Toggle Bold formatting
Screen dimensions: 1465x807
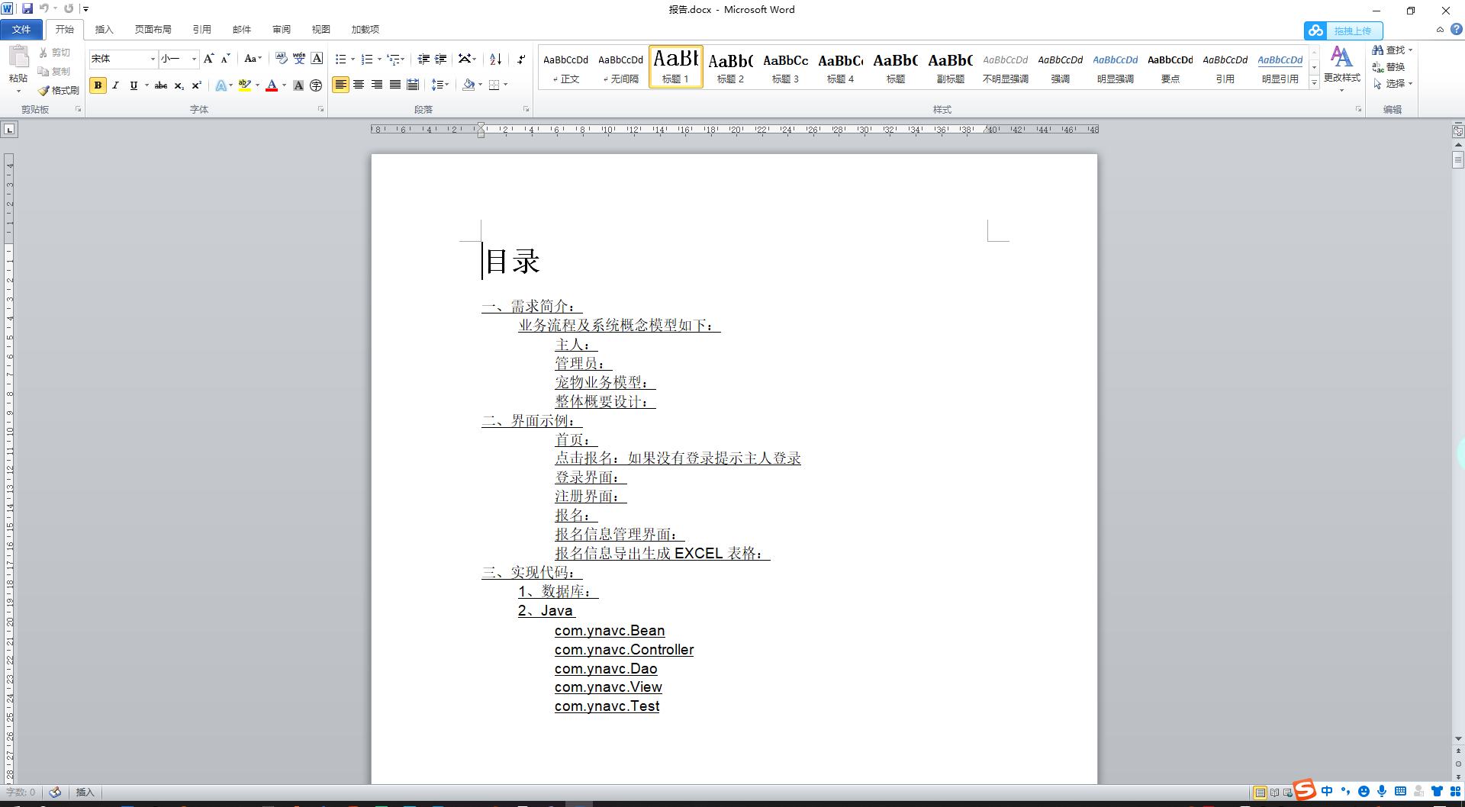pos(98,85)
